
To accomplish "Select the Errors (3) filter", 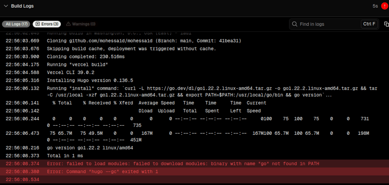I will tap(47, 24).
